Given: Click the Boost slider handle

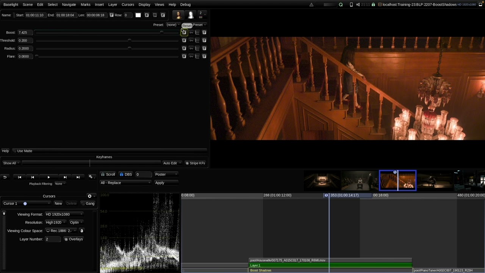Looking at the screenshot, I should coord(162,33).
